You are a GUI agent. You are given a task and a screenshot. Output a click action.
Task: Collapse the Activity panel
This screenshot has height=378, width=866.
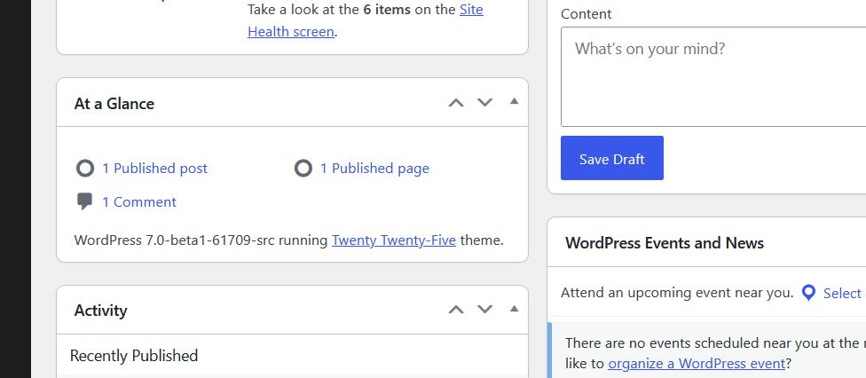click(x=514, y=309)
